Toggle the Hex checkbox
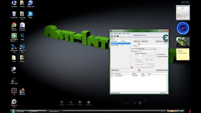 (x=134, y=46)
